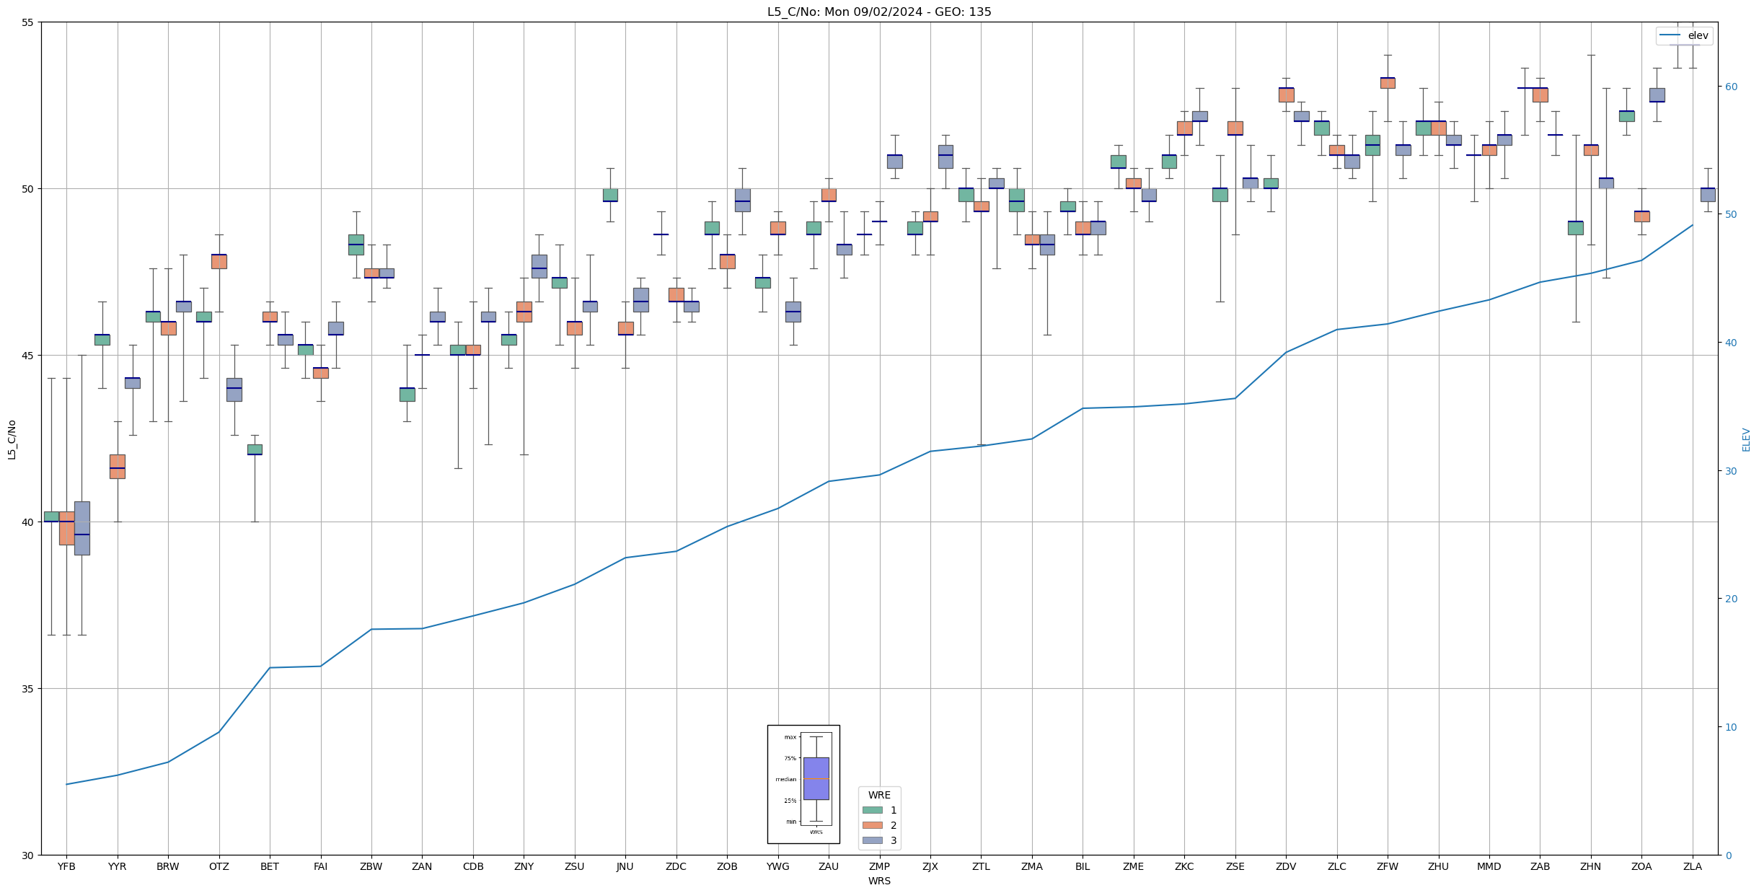Click the 35 tick on left axis
Screen dimensions: 1759x893
click(x=28, y=689)
